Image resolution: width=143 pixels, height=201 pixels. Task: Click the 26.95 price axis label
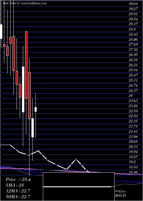click(133, 55)
